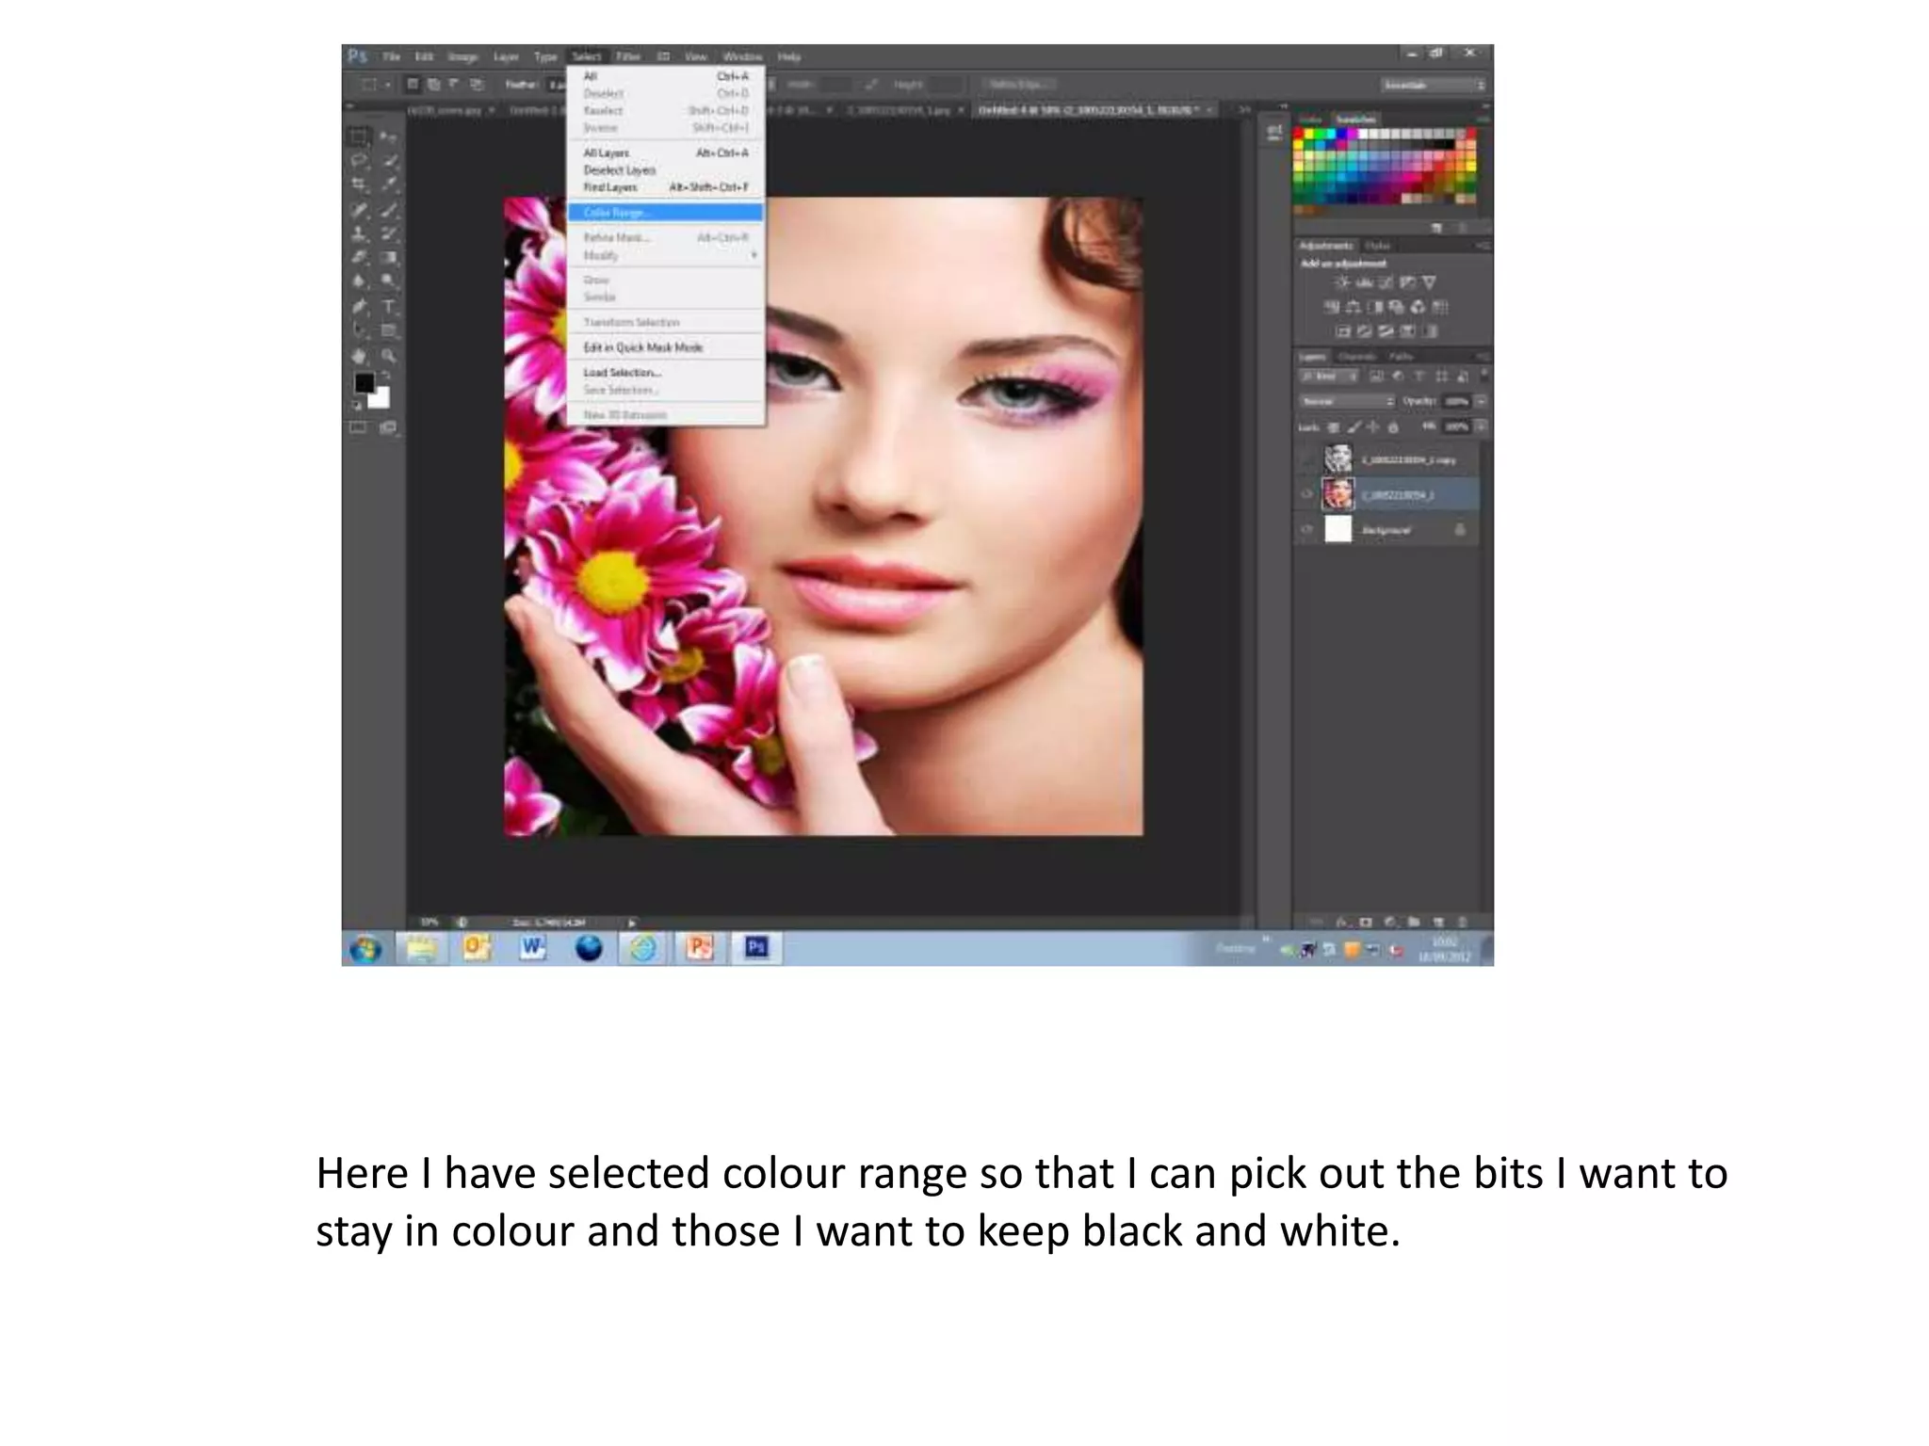Select the Crop tool in toolbox
1929x1446 pixels.
pos(360,185)
